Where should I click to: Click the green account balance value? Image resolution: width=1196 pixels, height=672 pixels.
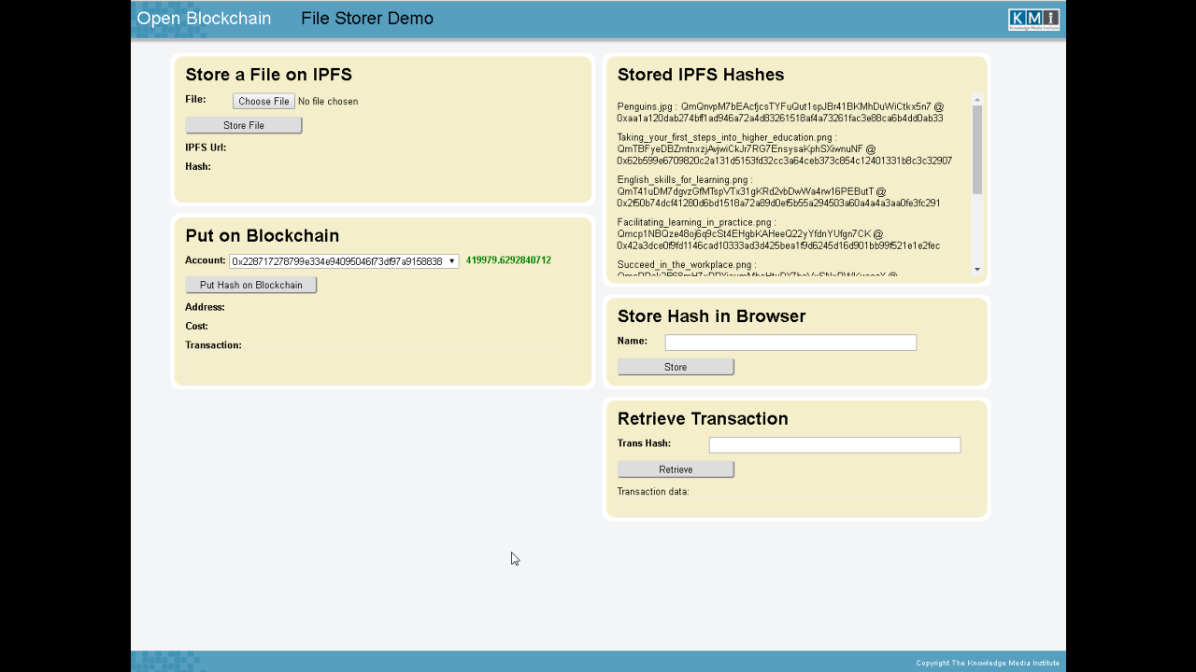click(508, 260)
